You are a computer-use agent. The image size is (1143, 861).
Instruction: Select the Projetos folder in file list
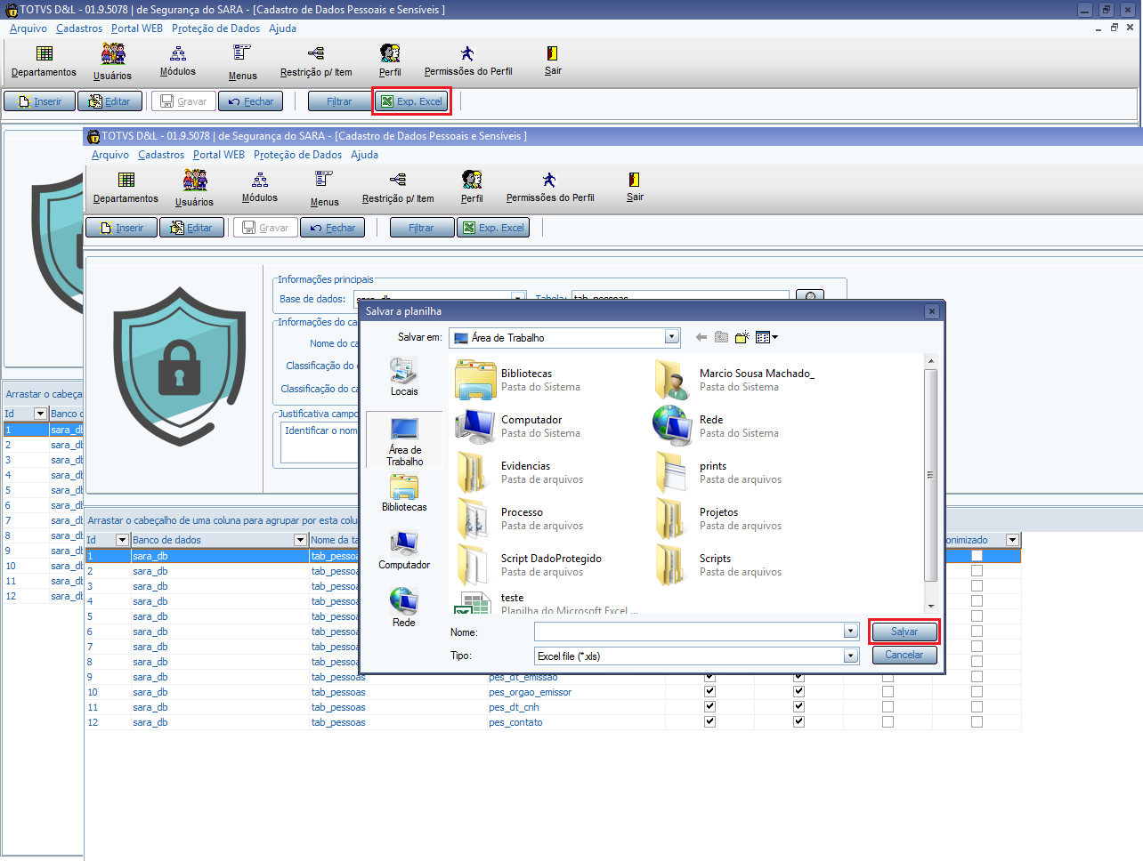click(x=719, y=519)
